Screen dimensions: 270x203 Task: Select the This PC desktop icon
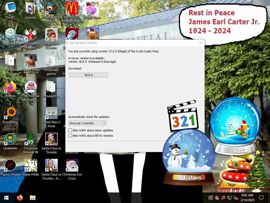pyautogui.click(x=10, y=11)
